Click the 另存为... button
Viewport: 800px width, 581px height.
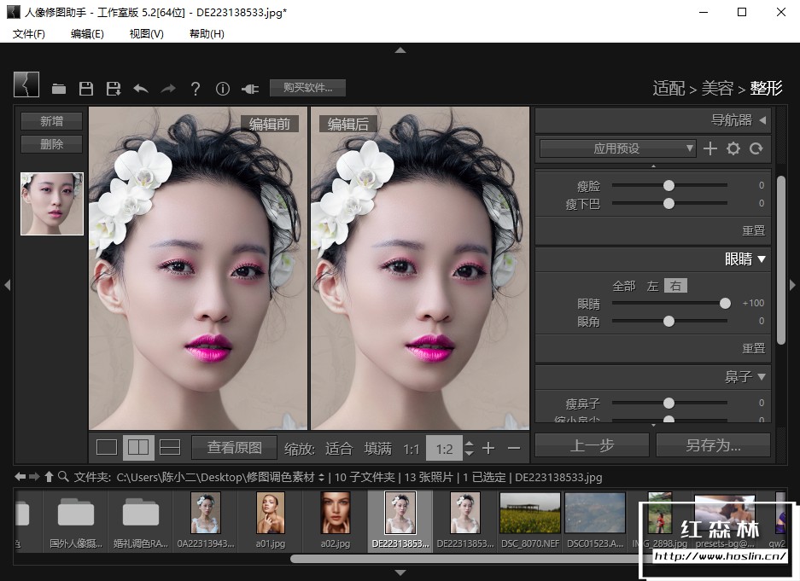713,444
